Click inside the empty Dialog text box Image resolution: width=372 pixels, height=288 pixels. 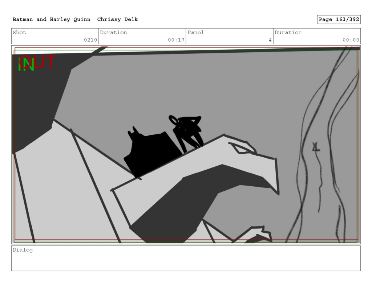pos(186,258)
